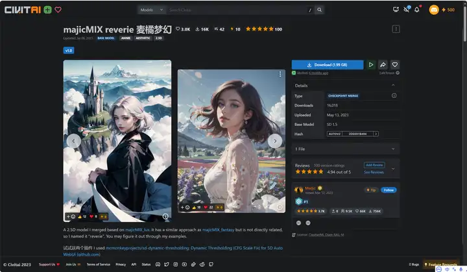Open the See Reviews link

click(374, 173)
